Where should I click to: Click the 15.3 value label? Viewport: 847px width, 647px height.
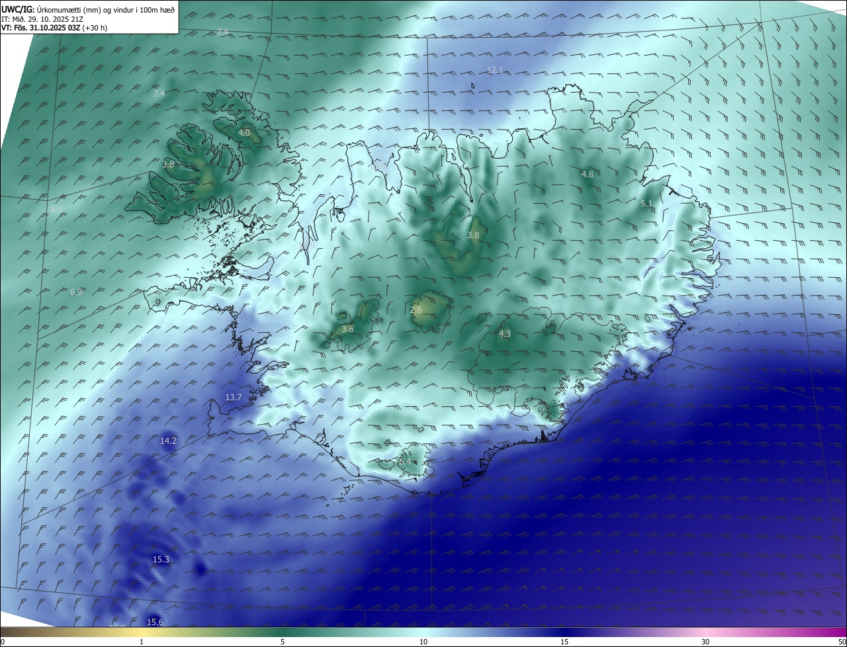pos(161,559)
